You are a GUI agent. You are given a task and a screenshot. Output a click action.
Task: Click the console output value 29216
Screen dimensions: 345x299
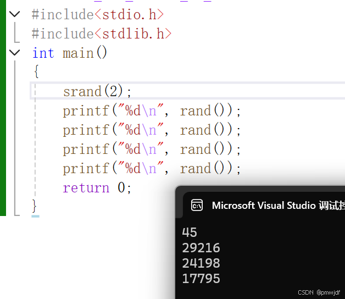[201, 248]
